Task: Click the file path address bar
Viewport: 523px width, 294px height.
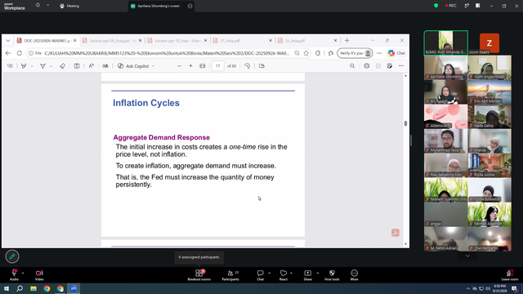Action: click(167, 53)
